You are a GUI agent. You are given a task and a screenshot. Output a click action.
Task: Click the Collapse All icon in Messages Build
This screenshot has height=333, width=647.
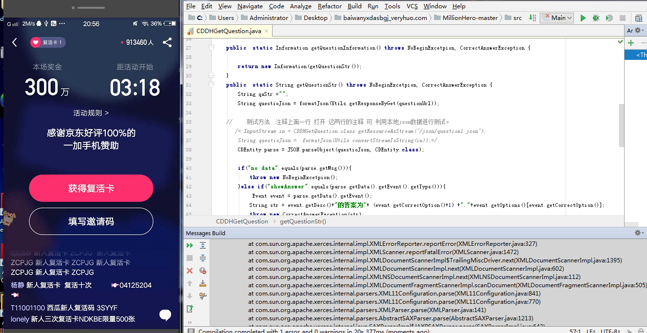point(203,258)
